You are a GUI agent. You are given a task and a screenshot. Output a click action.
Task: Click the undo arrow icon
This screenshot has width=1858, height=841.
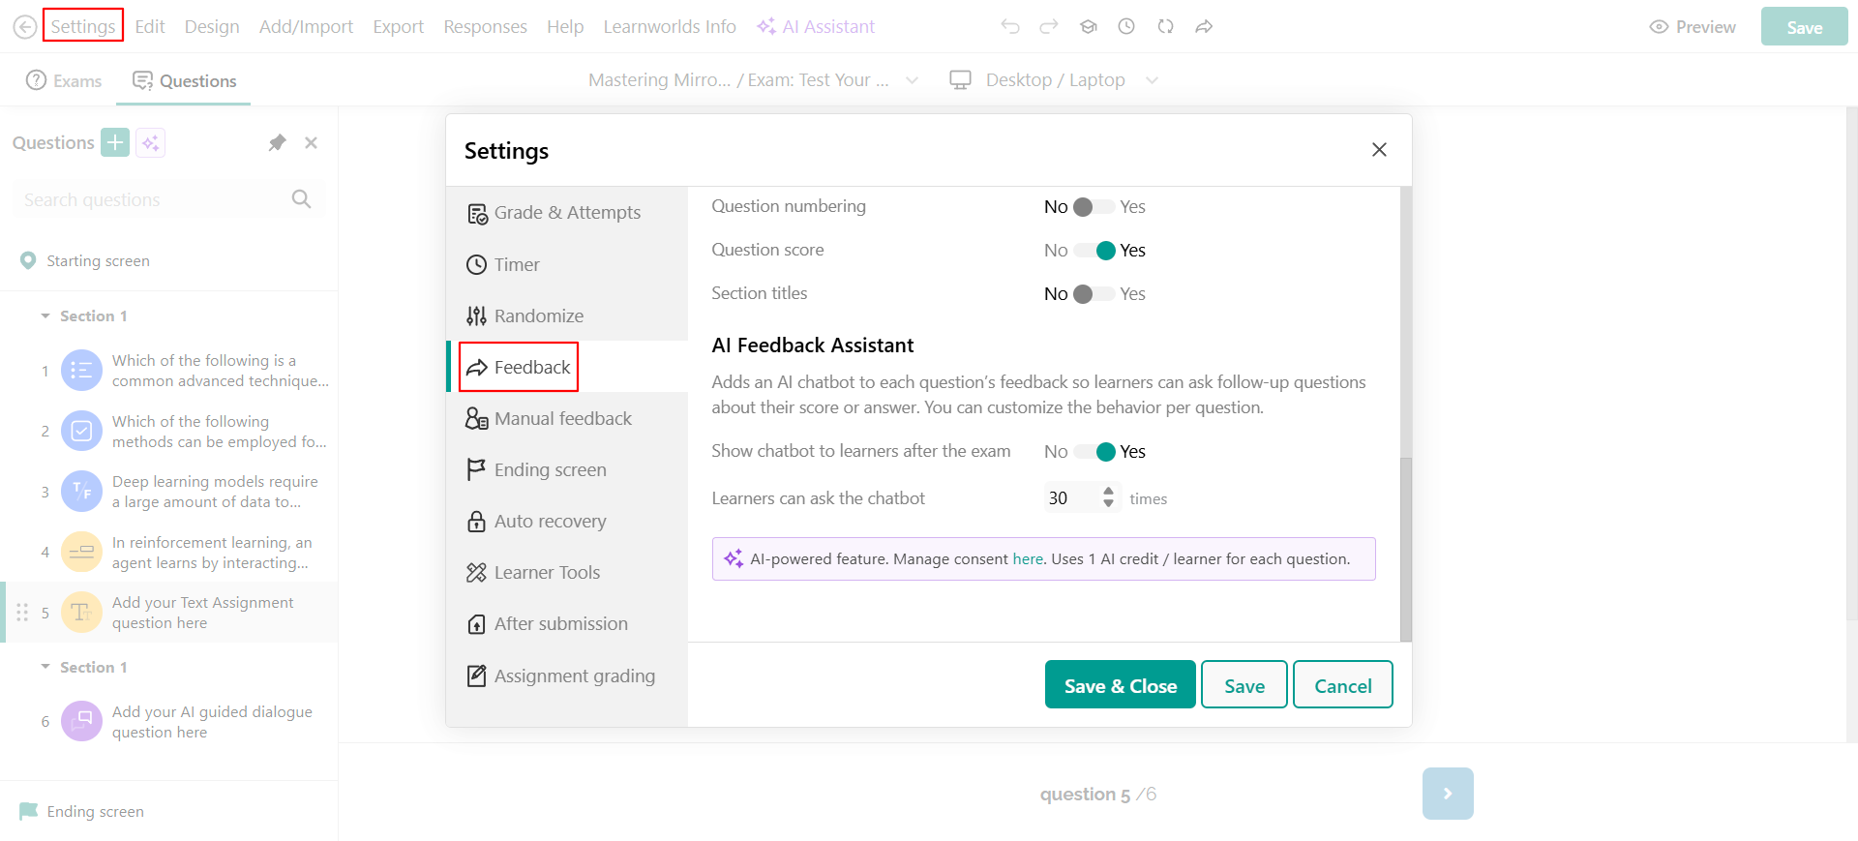click(x=1010, y=27)
